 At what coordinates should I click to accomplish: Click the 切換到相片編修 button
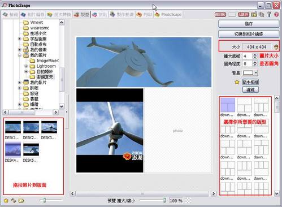tap(249, 34)
